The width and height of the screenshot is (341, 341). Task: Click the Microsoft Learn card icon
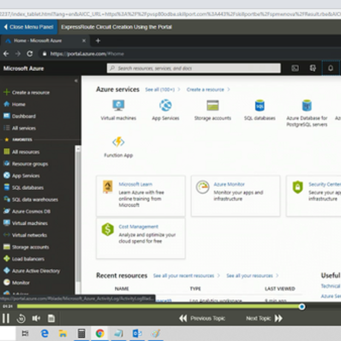108,187
